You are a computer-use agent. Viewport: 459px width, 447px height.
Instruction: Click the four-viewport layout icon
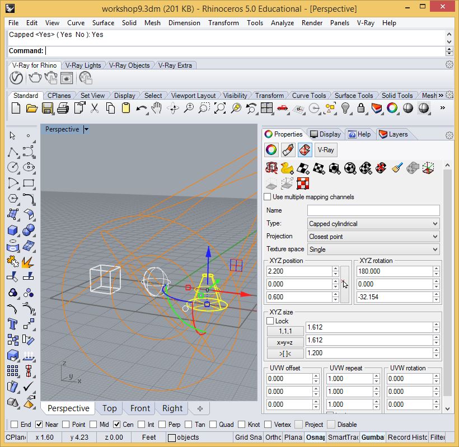(266, 108)
